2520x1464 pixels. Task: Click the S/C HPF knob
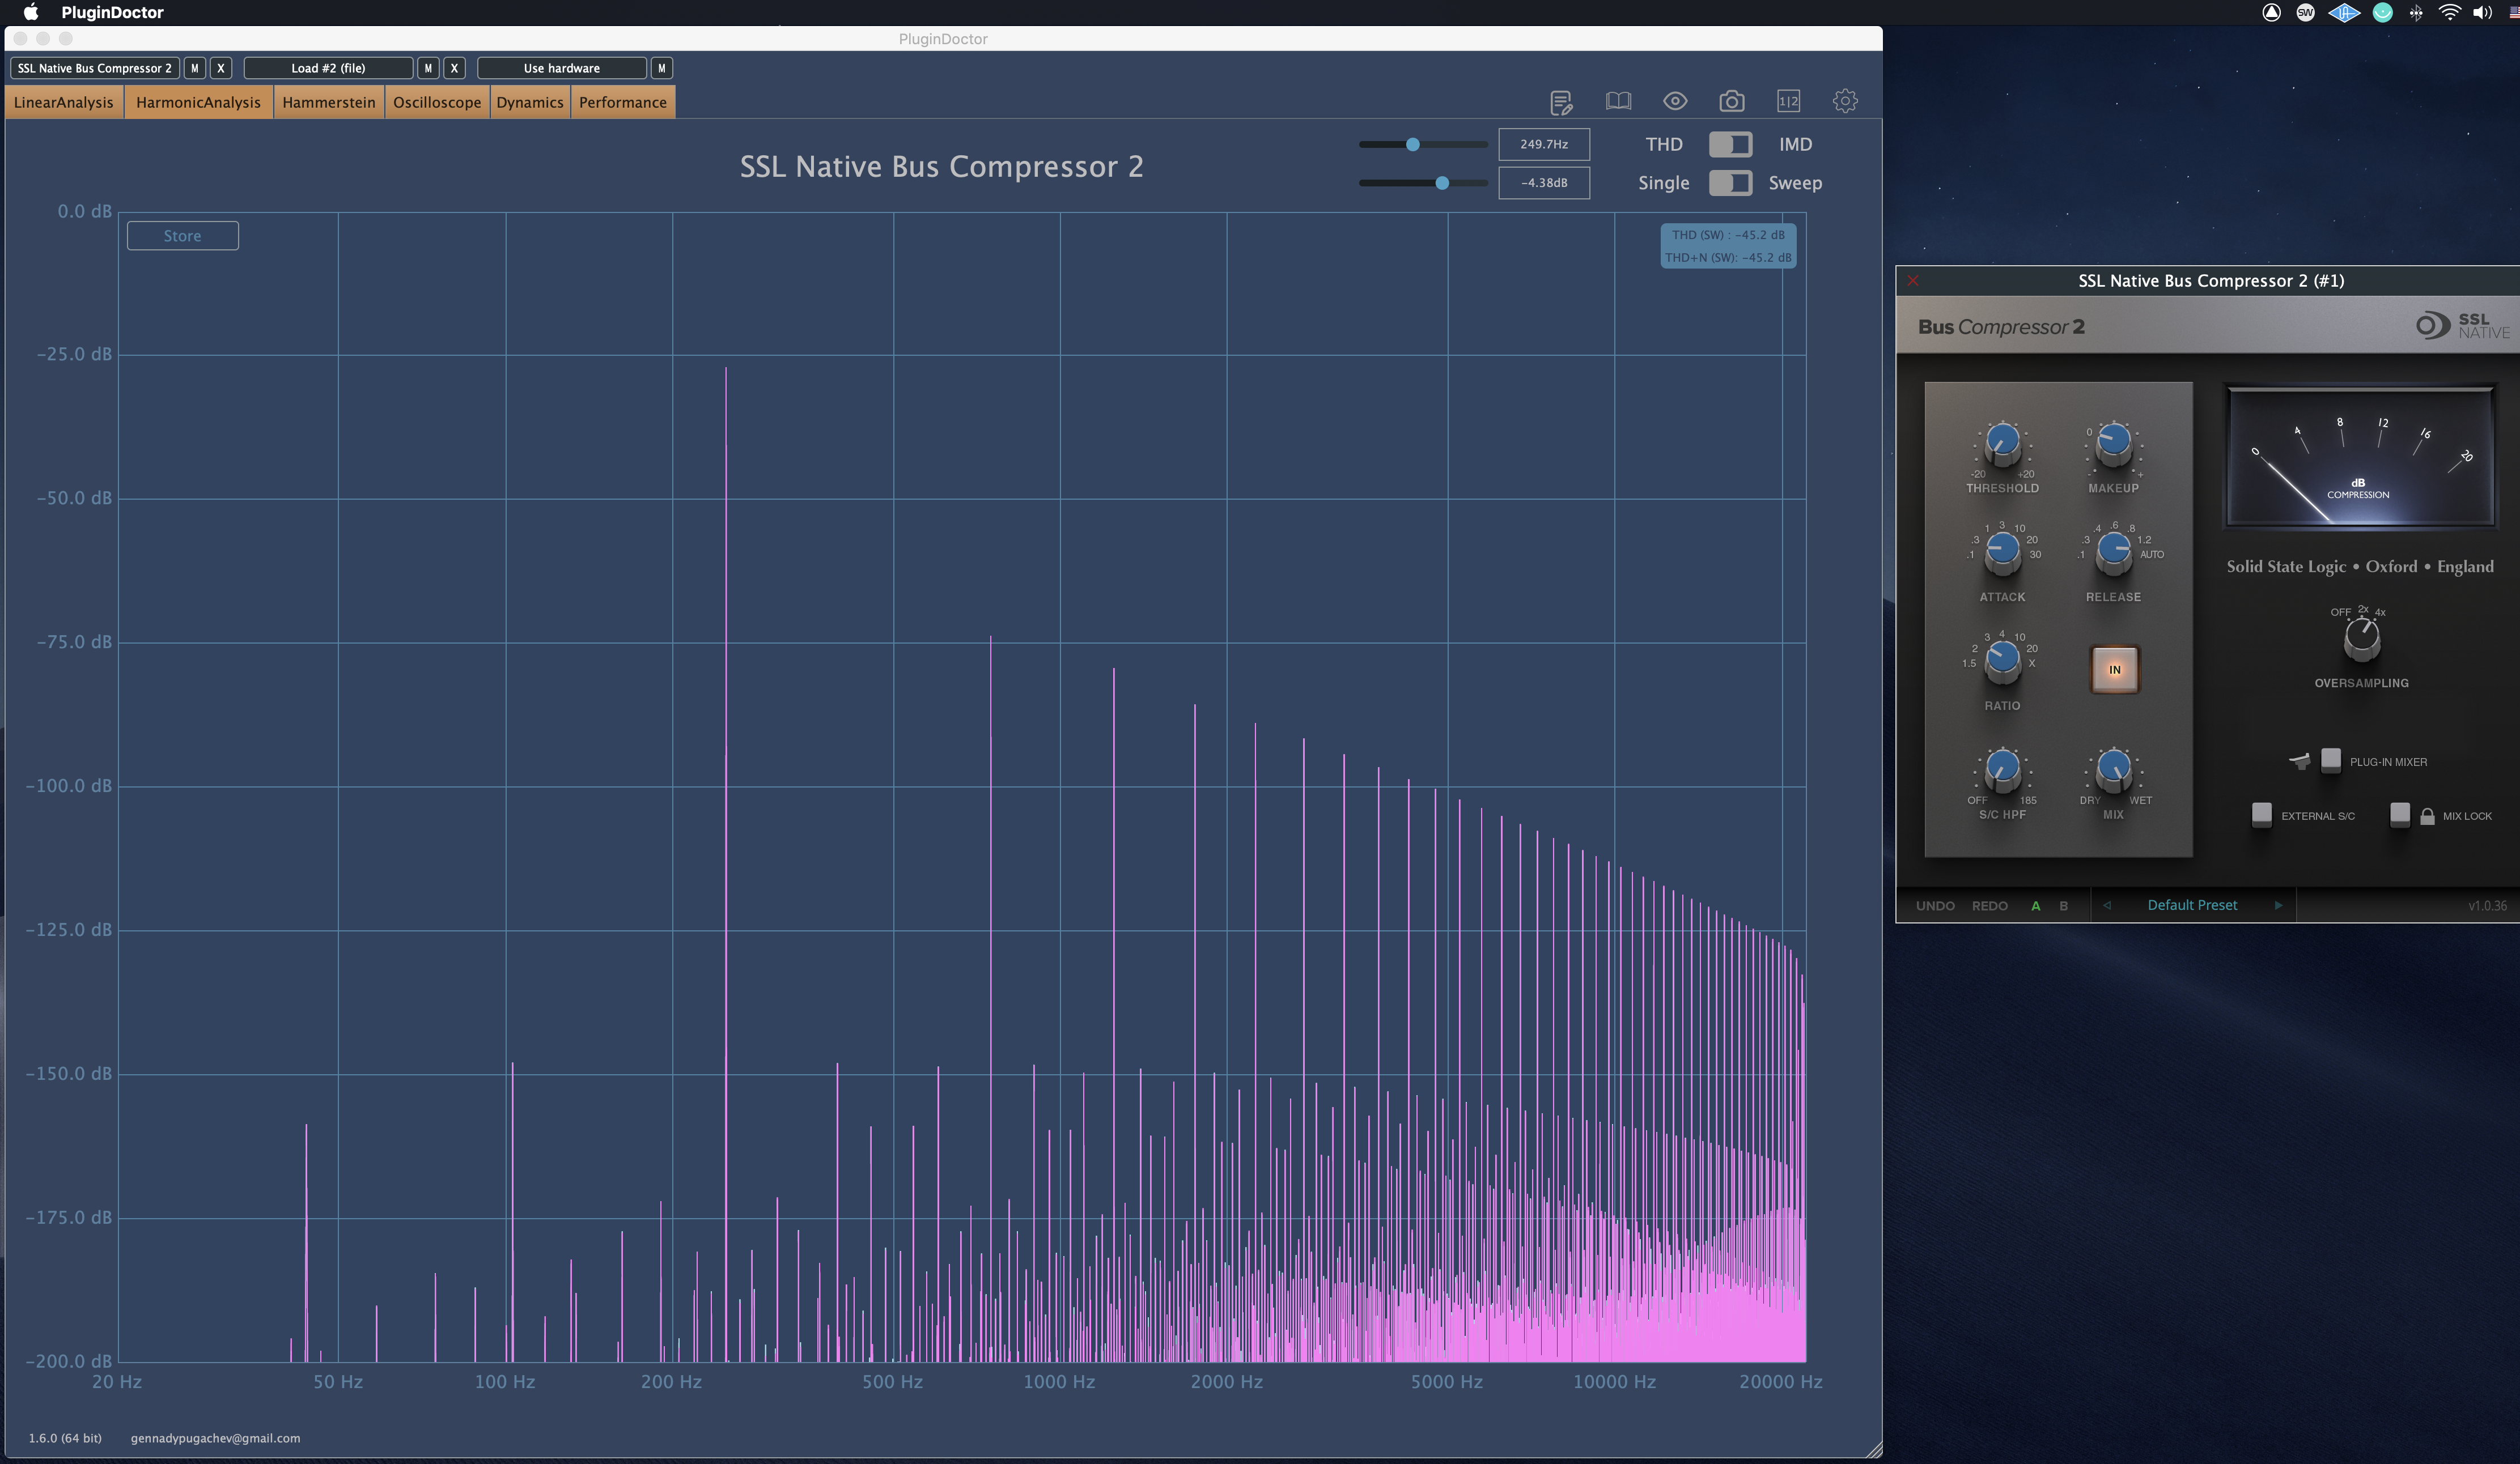coord(2002,769)
